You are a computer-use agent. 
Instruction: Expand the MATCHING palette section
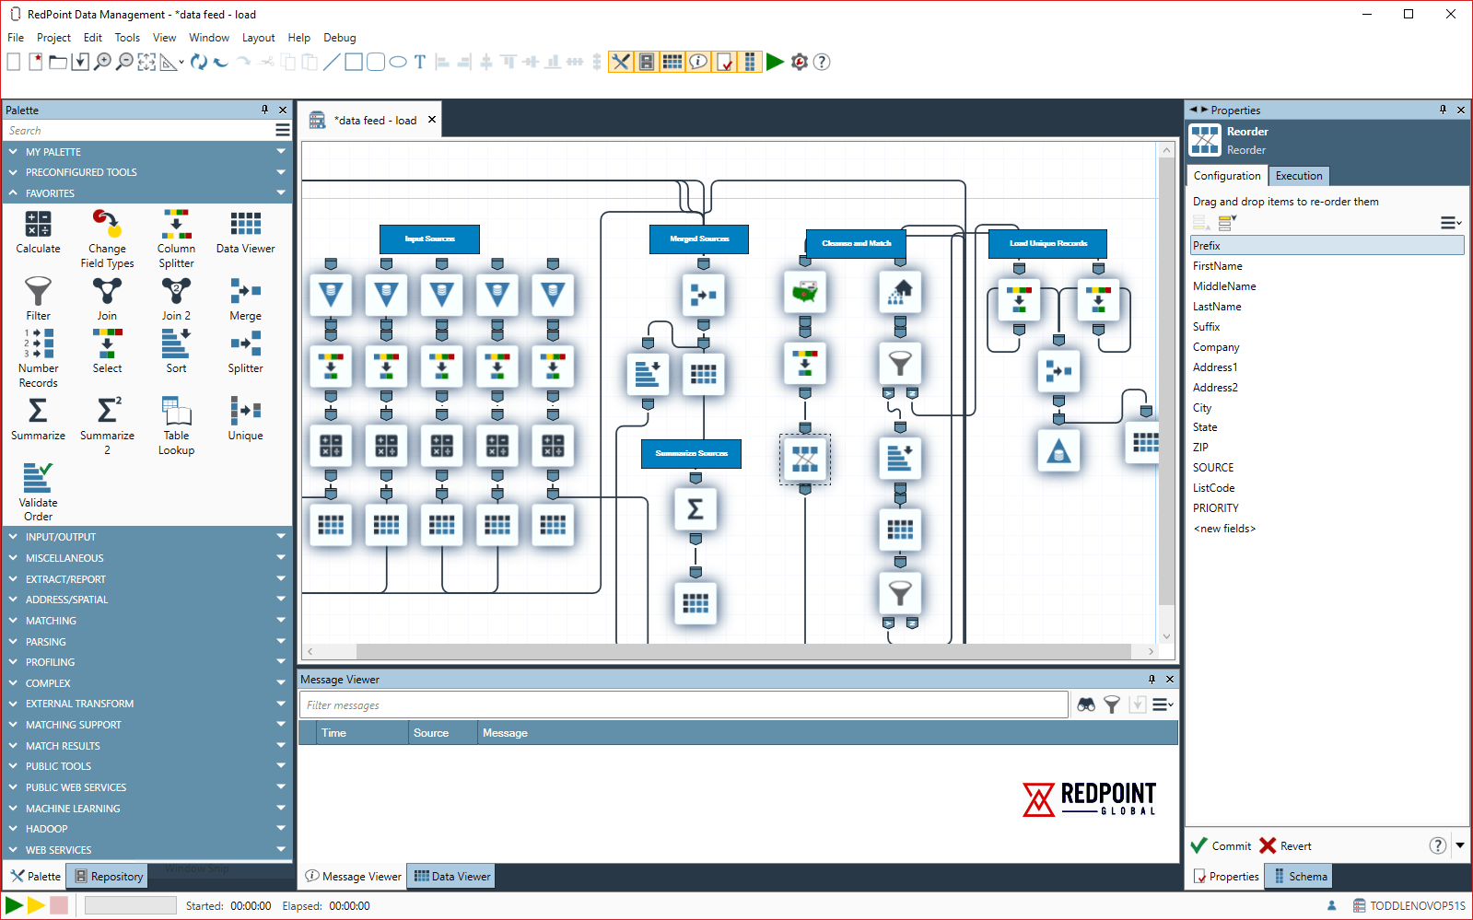click(x=146, y=621)
